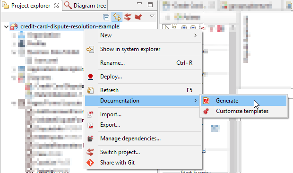Click the Import icon
The image size is (293, 173).
point(90,114)
